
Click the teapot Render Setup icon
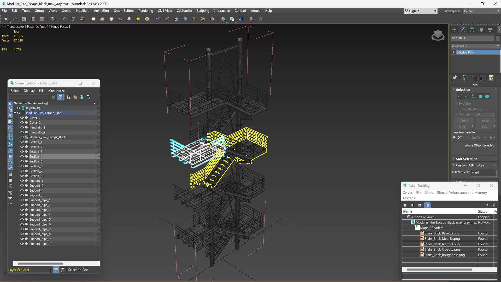click(x=6, y=19)
